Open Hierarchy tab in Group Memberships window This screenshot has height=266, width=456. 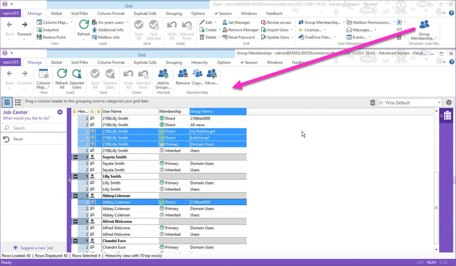click(200, 63)
